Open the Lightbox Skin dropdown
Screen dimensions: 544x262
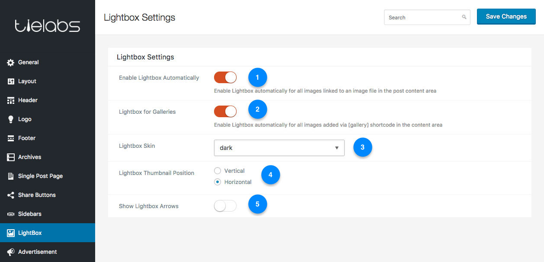(x=279, y=148)
